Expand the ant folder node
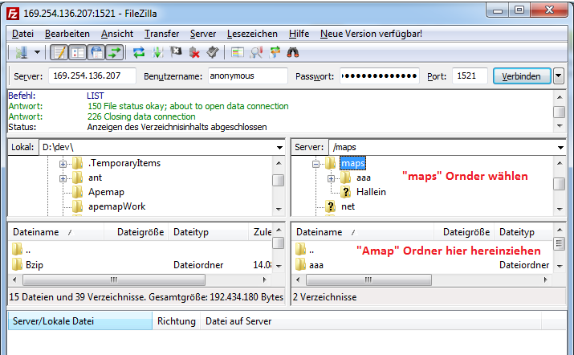574x355 pixels. tap(63, 178)
